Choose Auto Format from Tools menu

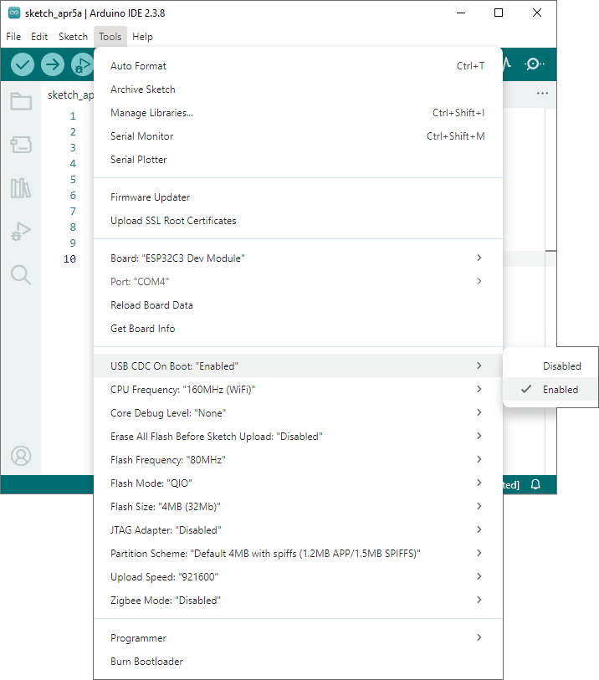298,66
